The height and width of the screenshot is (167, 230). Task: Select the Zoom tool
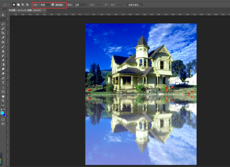point(3,101)
